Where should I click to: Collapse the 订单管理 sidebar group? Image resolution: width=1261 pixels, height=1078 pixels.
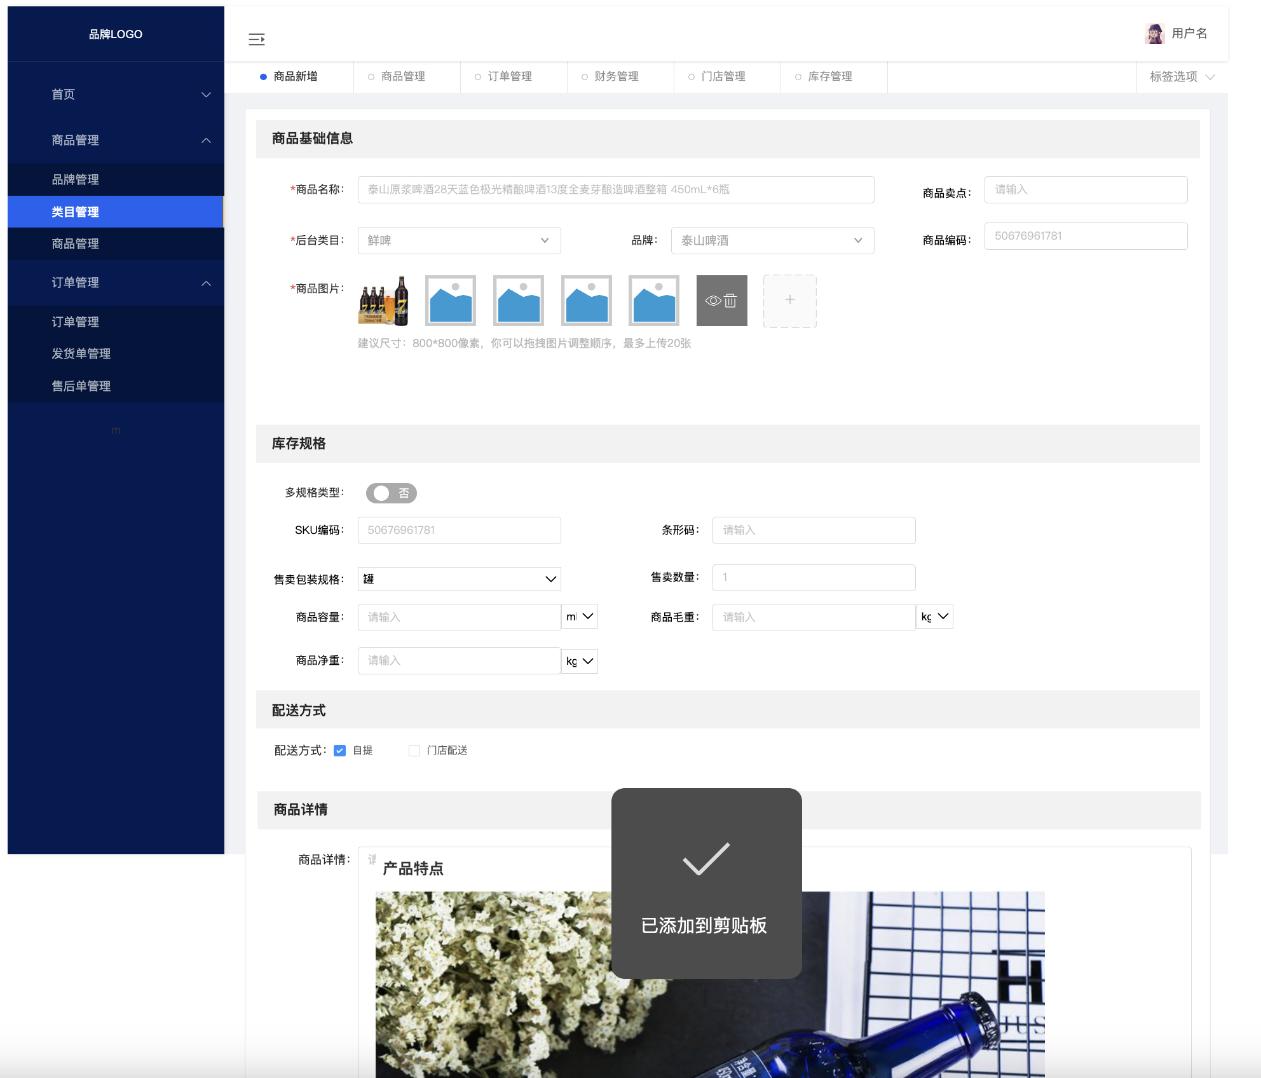coord(116,283)
